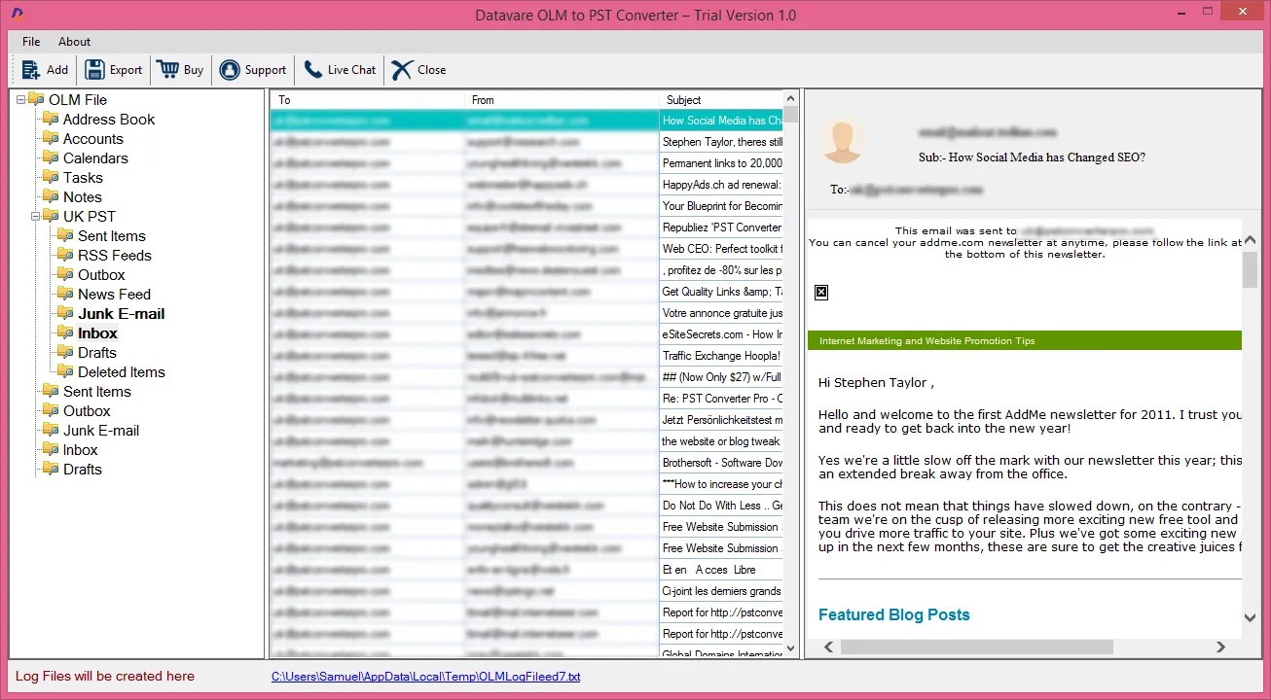Viewport: 1271px width, 700px height.
Task: Select the Calendars folder label
Action: tap(95, 157)
